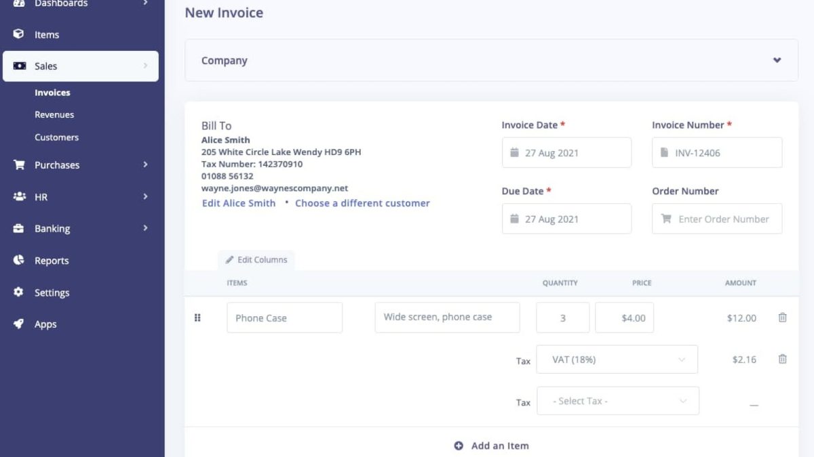Click the Phone Case item name field

(284, 318)
